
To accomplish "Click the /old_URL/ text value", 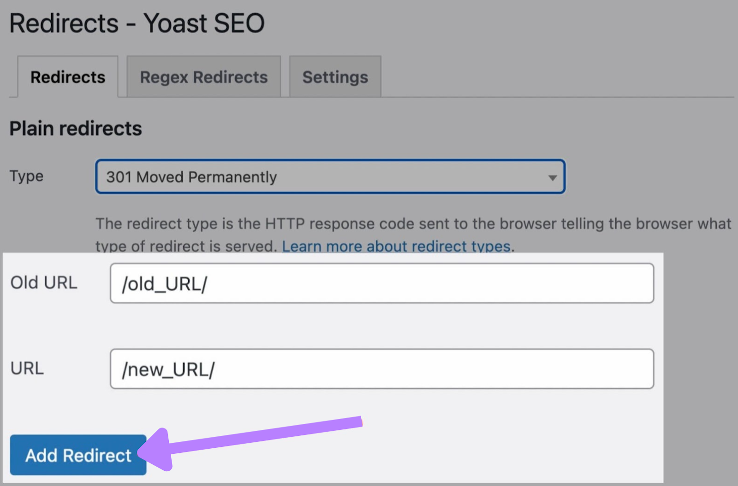I will click(164, 283).
